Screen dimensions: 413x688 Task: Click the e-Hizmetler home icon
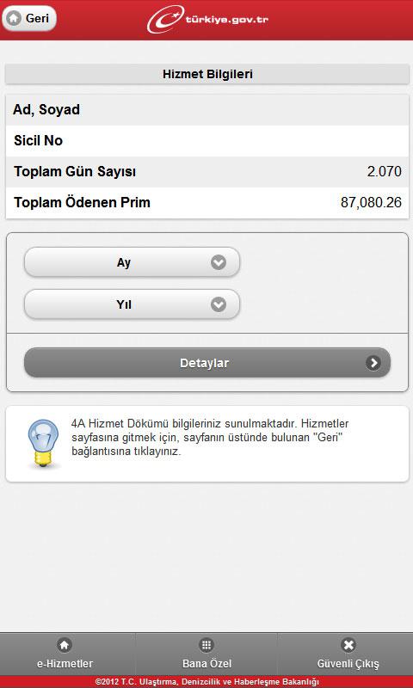(x=65, y=645)
